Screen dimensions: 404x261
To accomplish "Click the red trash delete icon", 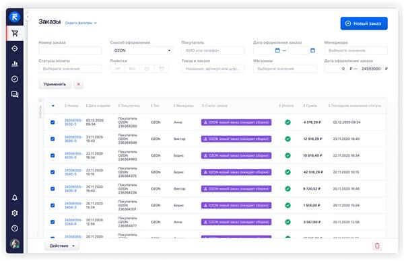I will point(377,246).
